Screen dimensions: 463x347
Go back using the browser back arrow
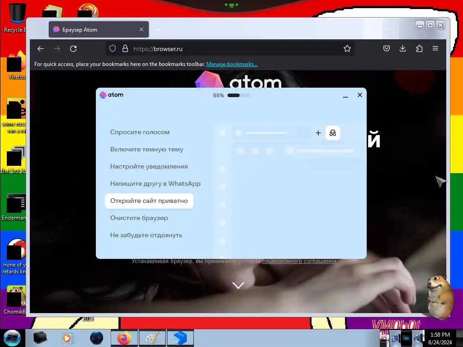point(41,49)
